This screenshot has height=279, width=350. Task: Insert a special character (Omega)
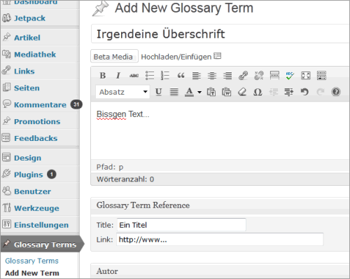point(258,92)
